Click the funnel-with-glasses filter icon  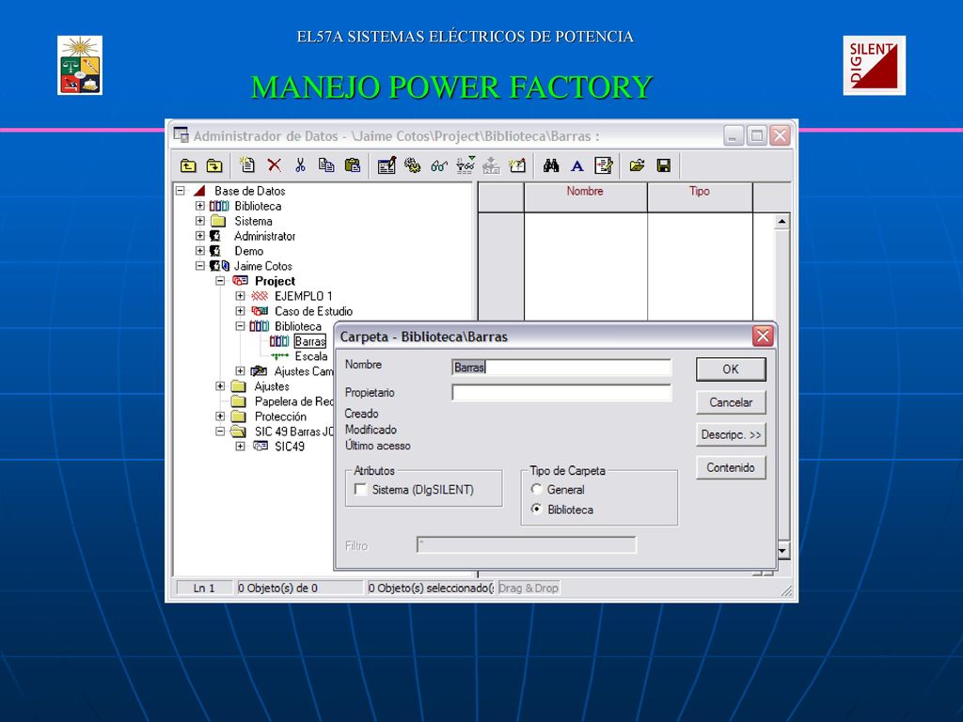466,165
